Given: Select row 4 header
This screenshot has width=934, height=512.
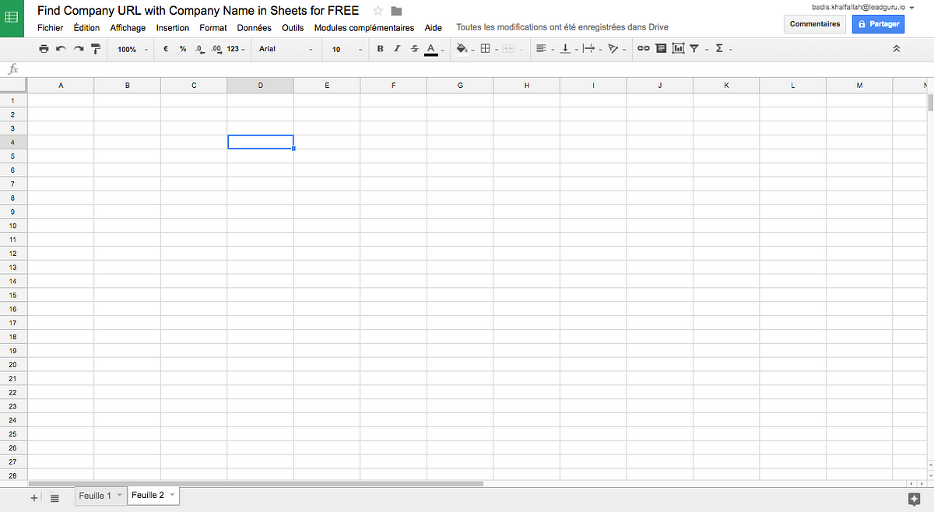Looking at the screenshot, I should 13,142.
